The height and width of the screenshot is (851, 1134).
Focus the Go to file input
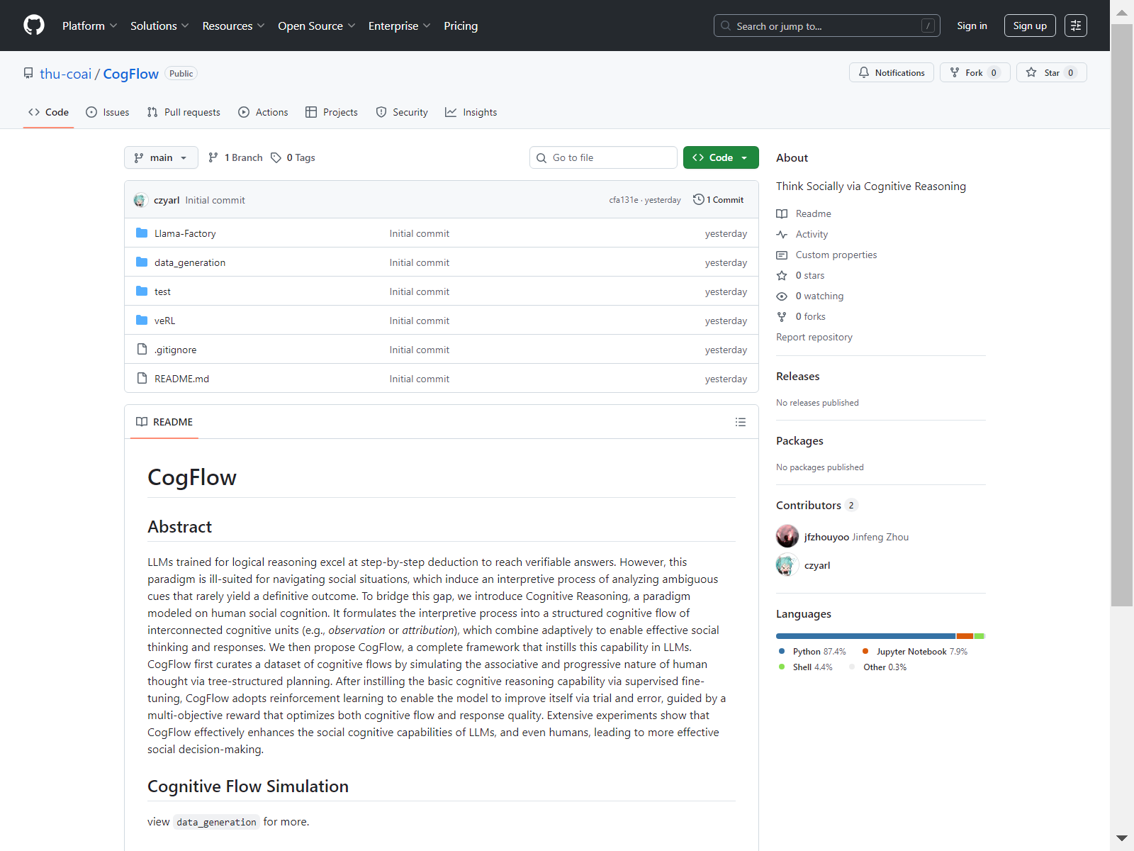603,157
